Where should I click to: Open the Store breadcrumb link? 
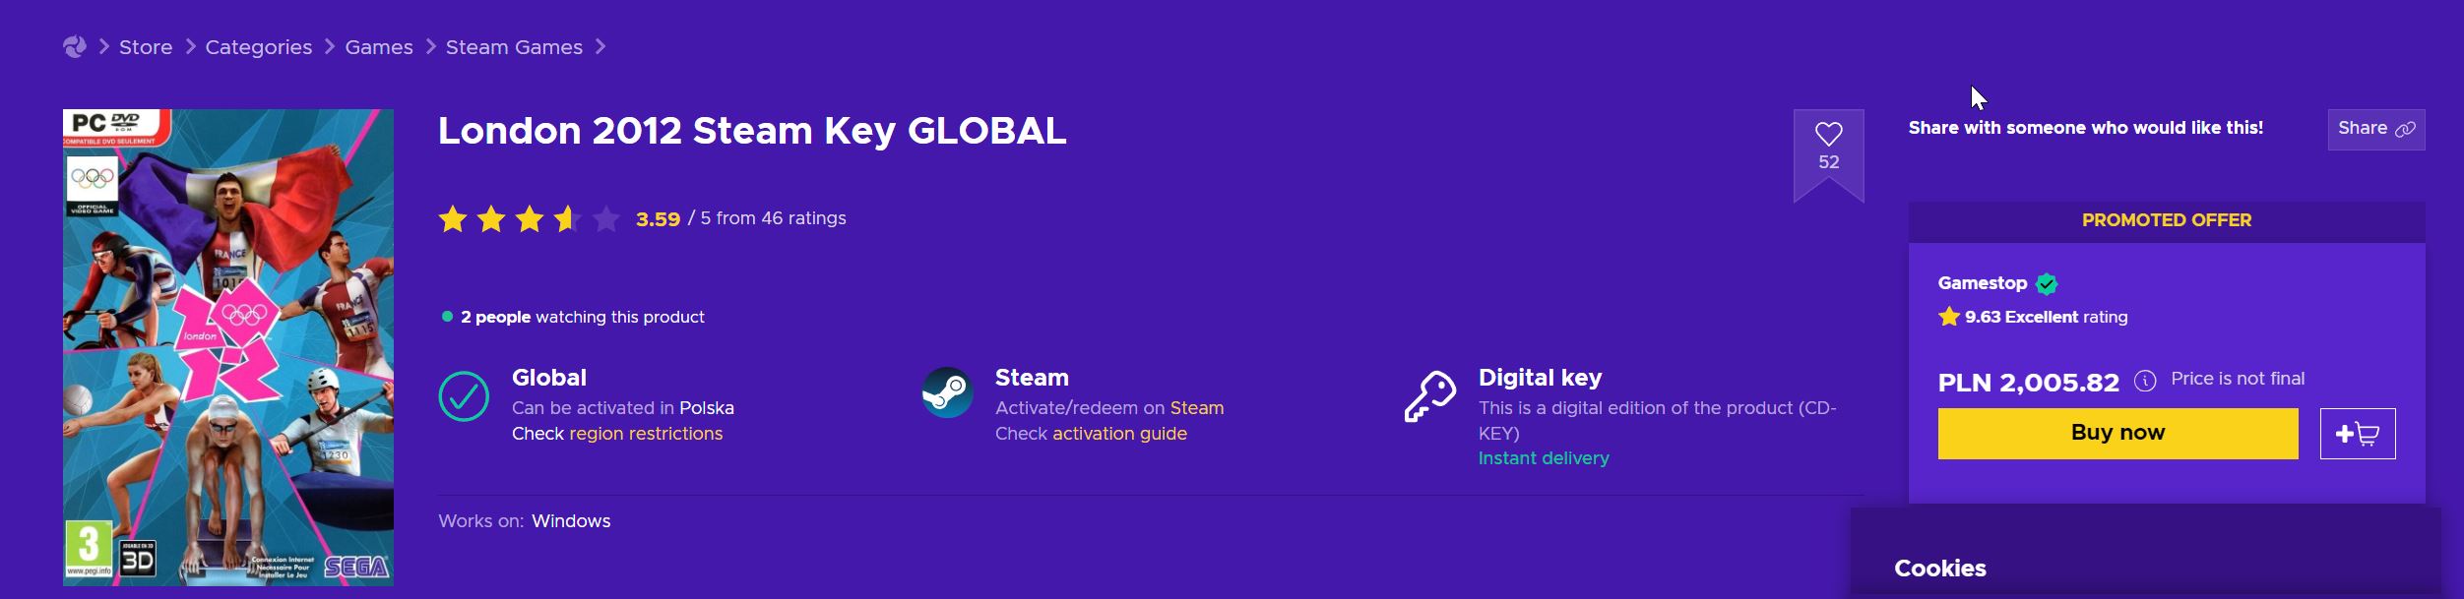(146, 47)
